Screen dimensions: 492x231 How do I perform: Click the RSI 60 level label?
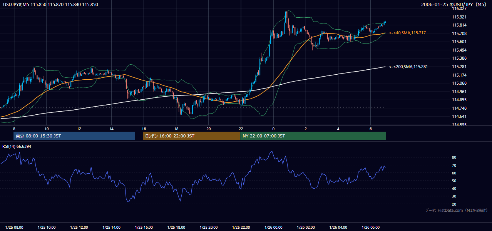click(454, 173)
